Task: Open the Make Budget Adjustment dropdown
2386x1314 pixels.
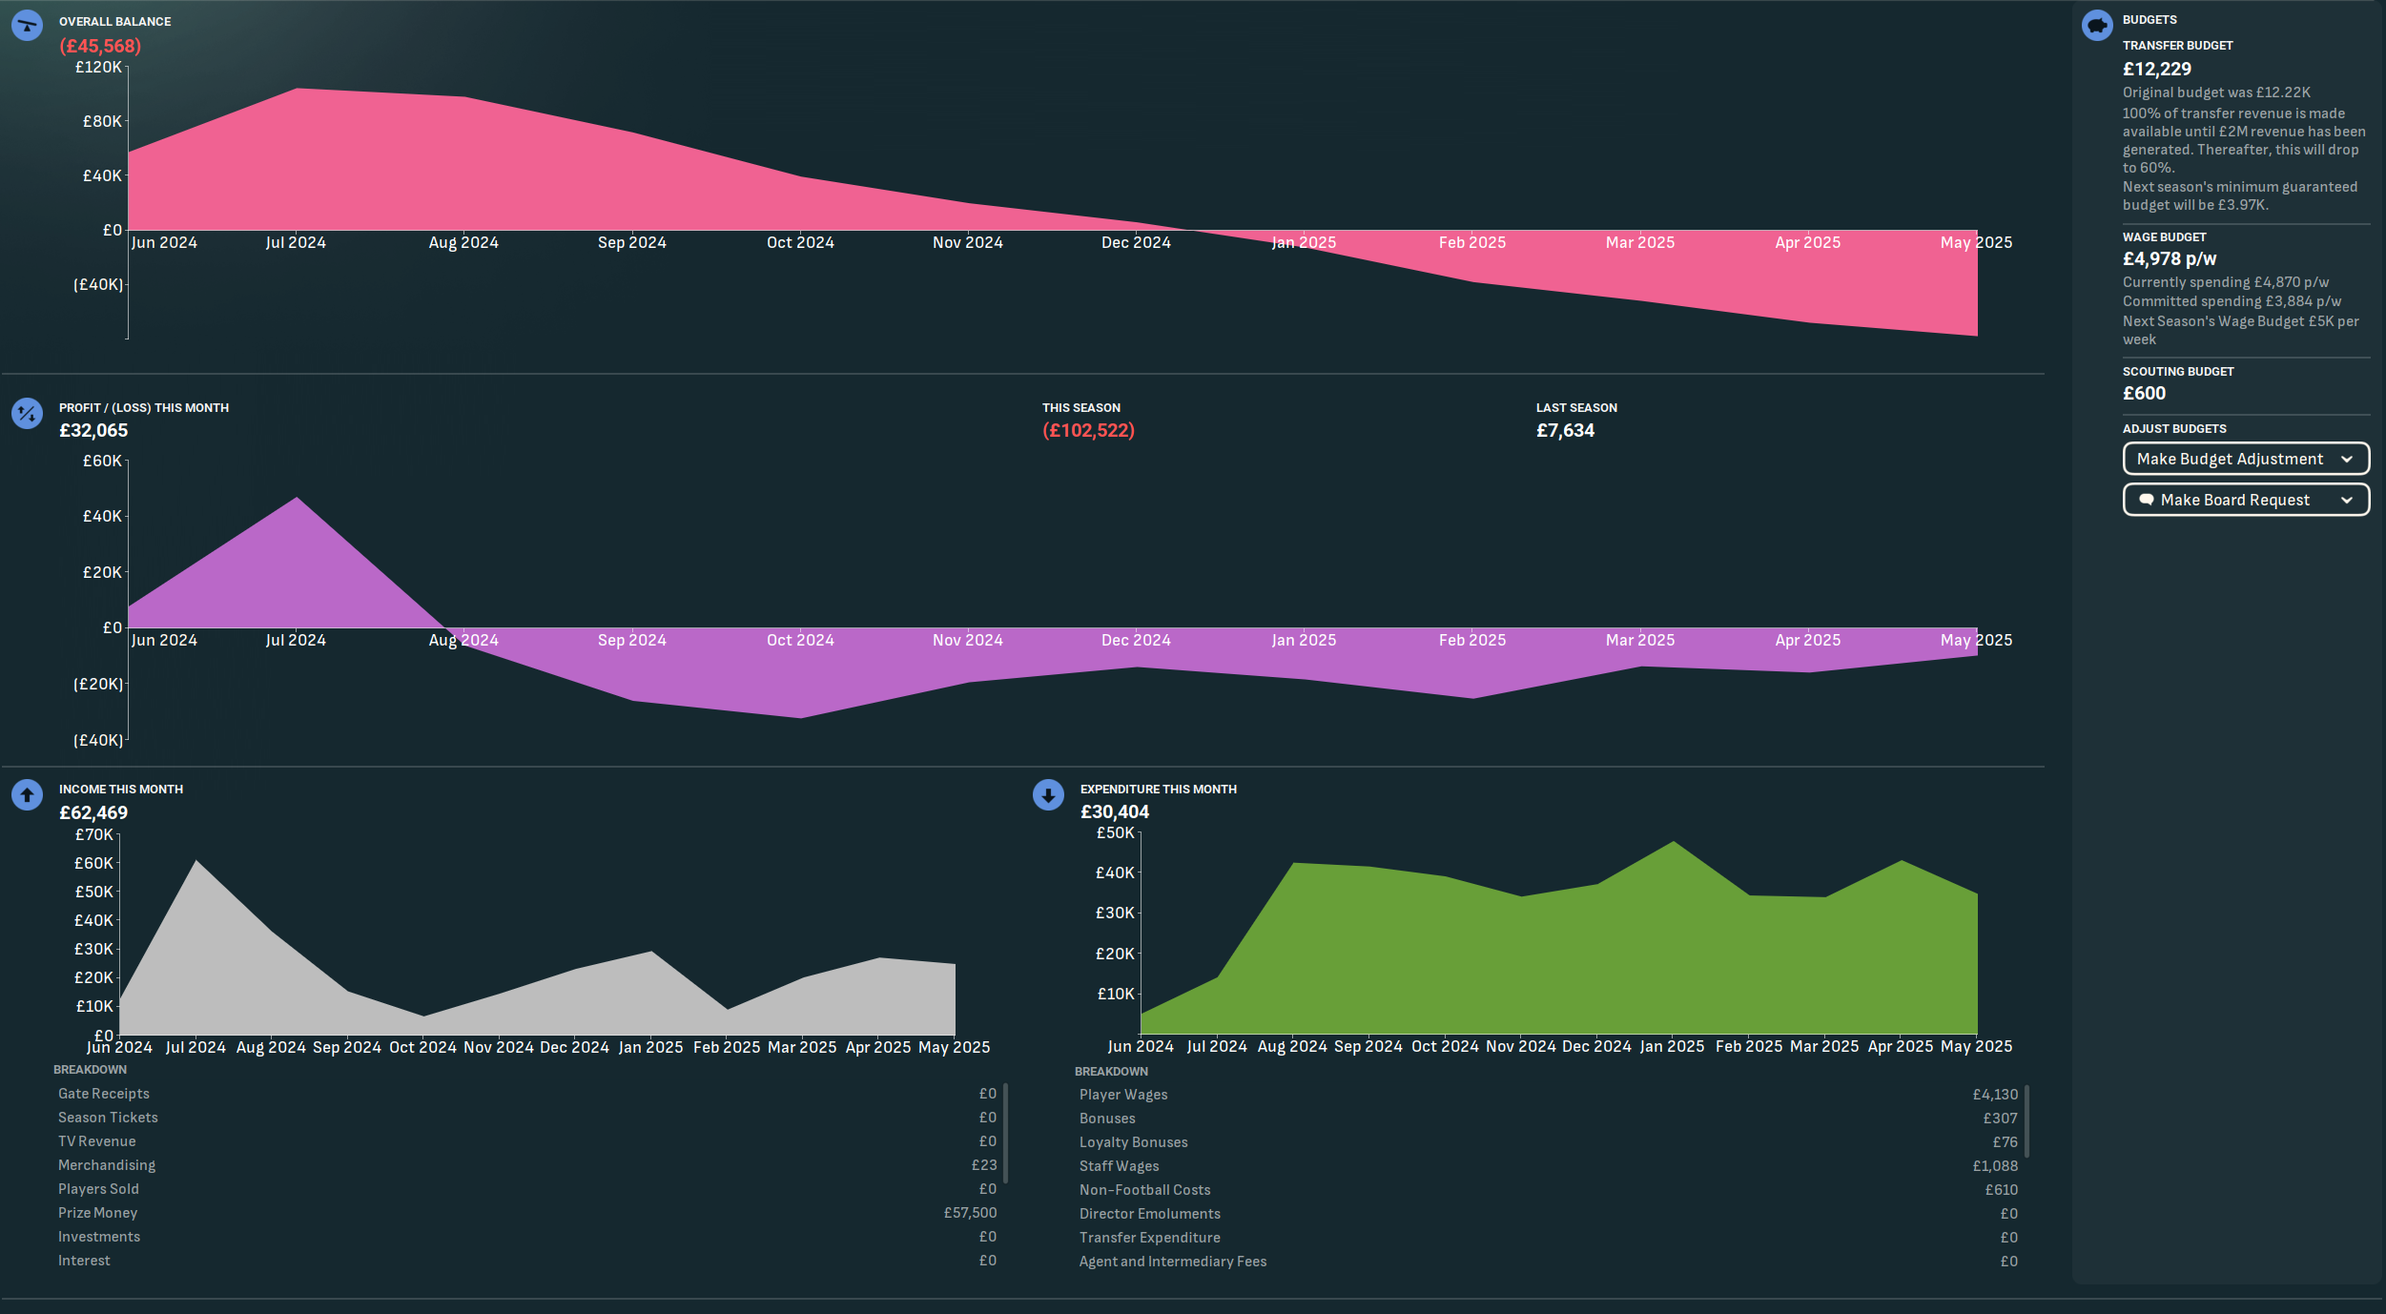Action: pos(2230,459)
